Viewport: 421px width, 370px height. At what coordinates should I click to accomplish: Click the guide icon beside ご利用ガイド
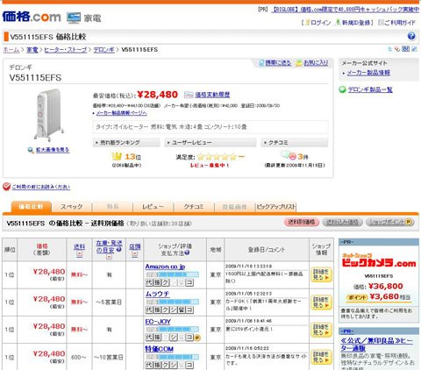pos(381,23)
